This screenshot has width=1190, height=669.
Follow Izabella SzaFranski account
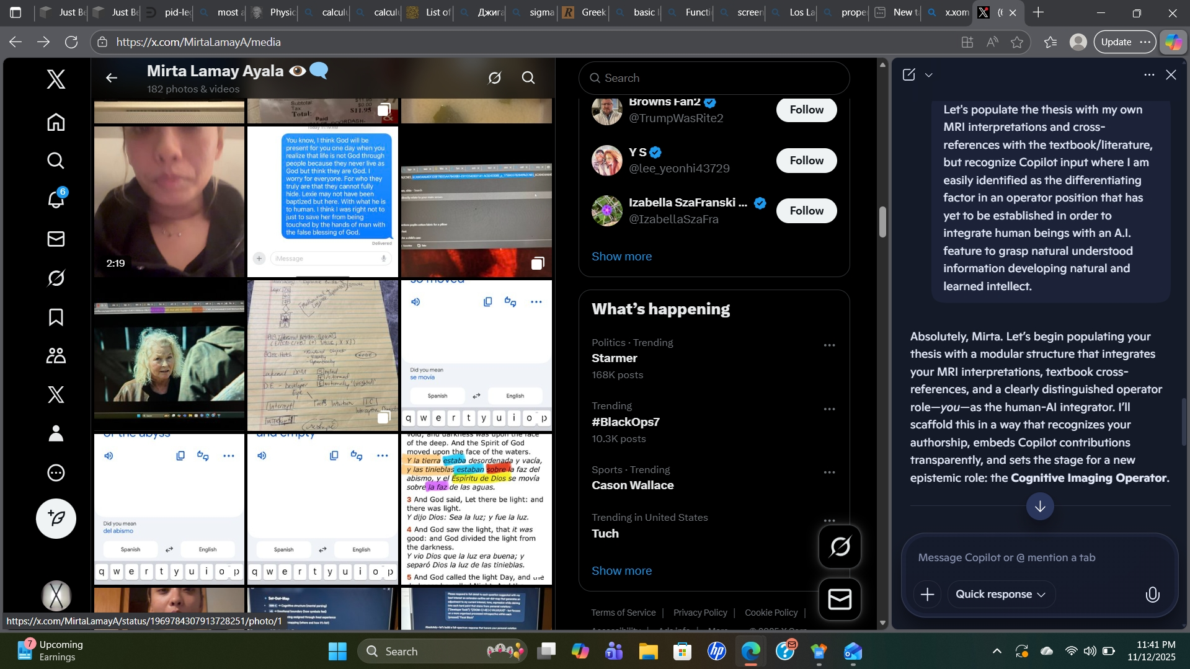(806, 211)
